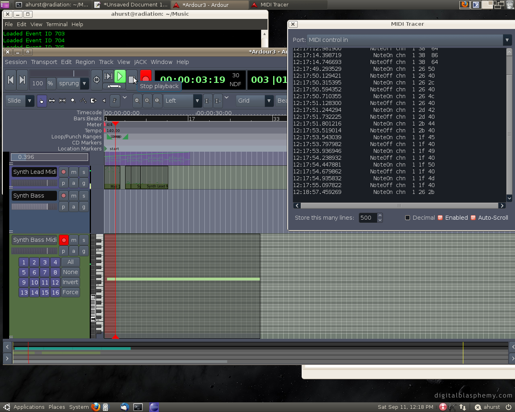The image size is (515, 412).
Task: Click the green Play button
Action: 120,76
